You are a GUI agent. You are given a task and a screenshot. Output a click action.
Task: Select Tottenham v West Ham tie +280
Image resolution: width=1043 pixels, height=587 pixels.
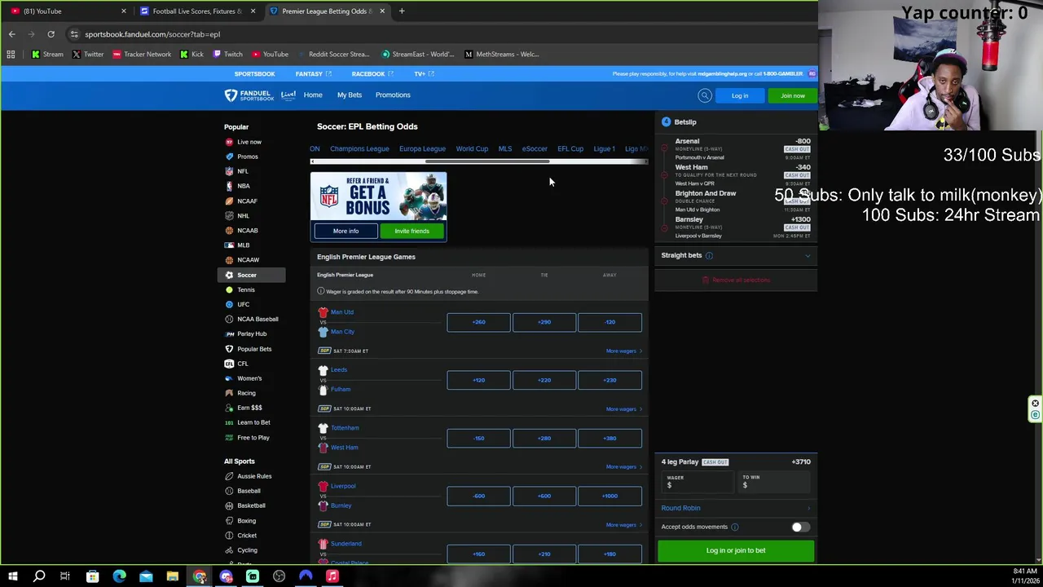(x=544, y=438)
